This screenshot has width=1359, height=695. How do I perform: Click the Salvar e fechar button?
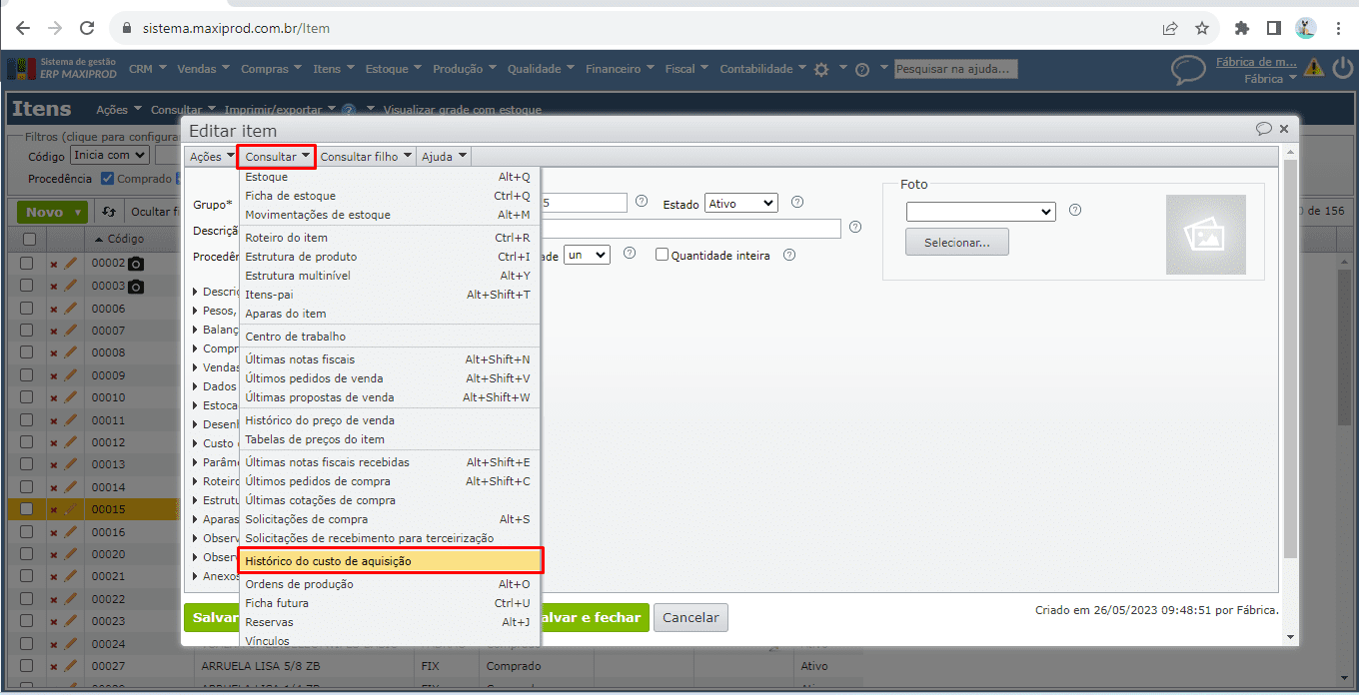(x=594, y=617)
